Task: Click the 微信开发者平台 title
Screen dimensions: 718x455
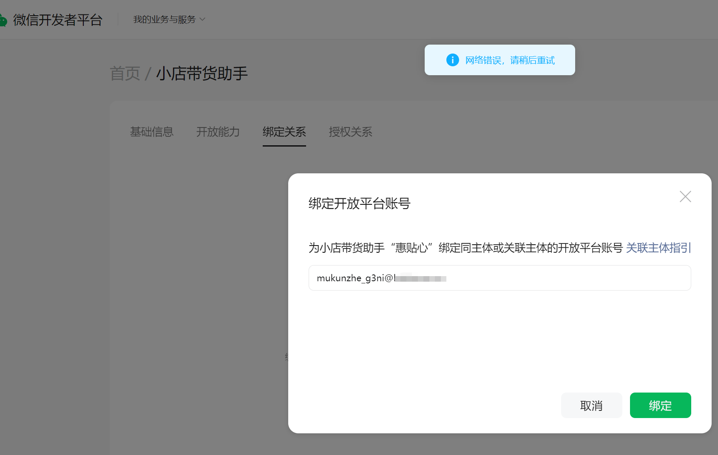Action: point(58,20)
